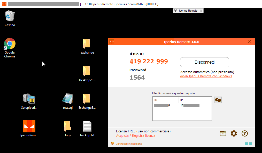
Task: Click the ID column header
Action: point(165,100)
